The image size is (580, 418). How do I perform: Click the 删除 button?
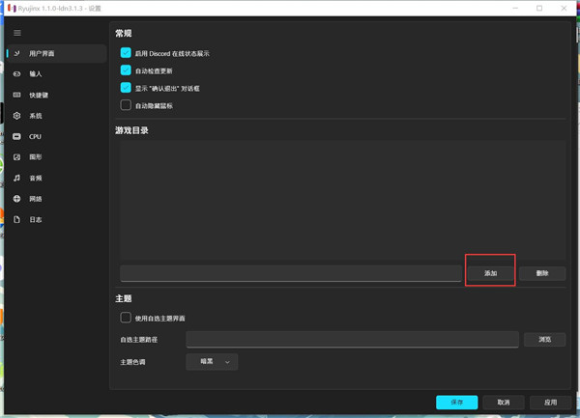541,273
